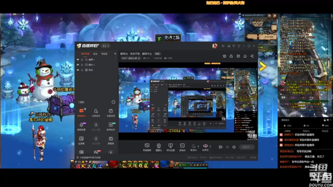Open the mode switch pill beside logo
The height and width of the screenshot is (187, 333).
[105, 46]
